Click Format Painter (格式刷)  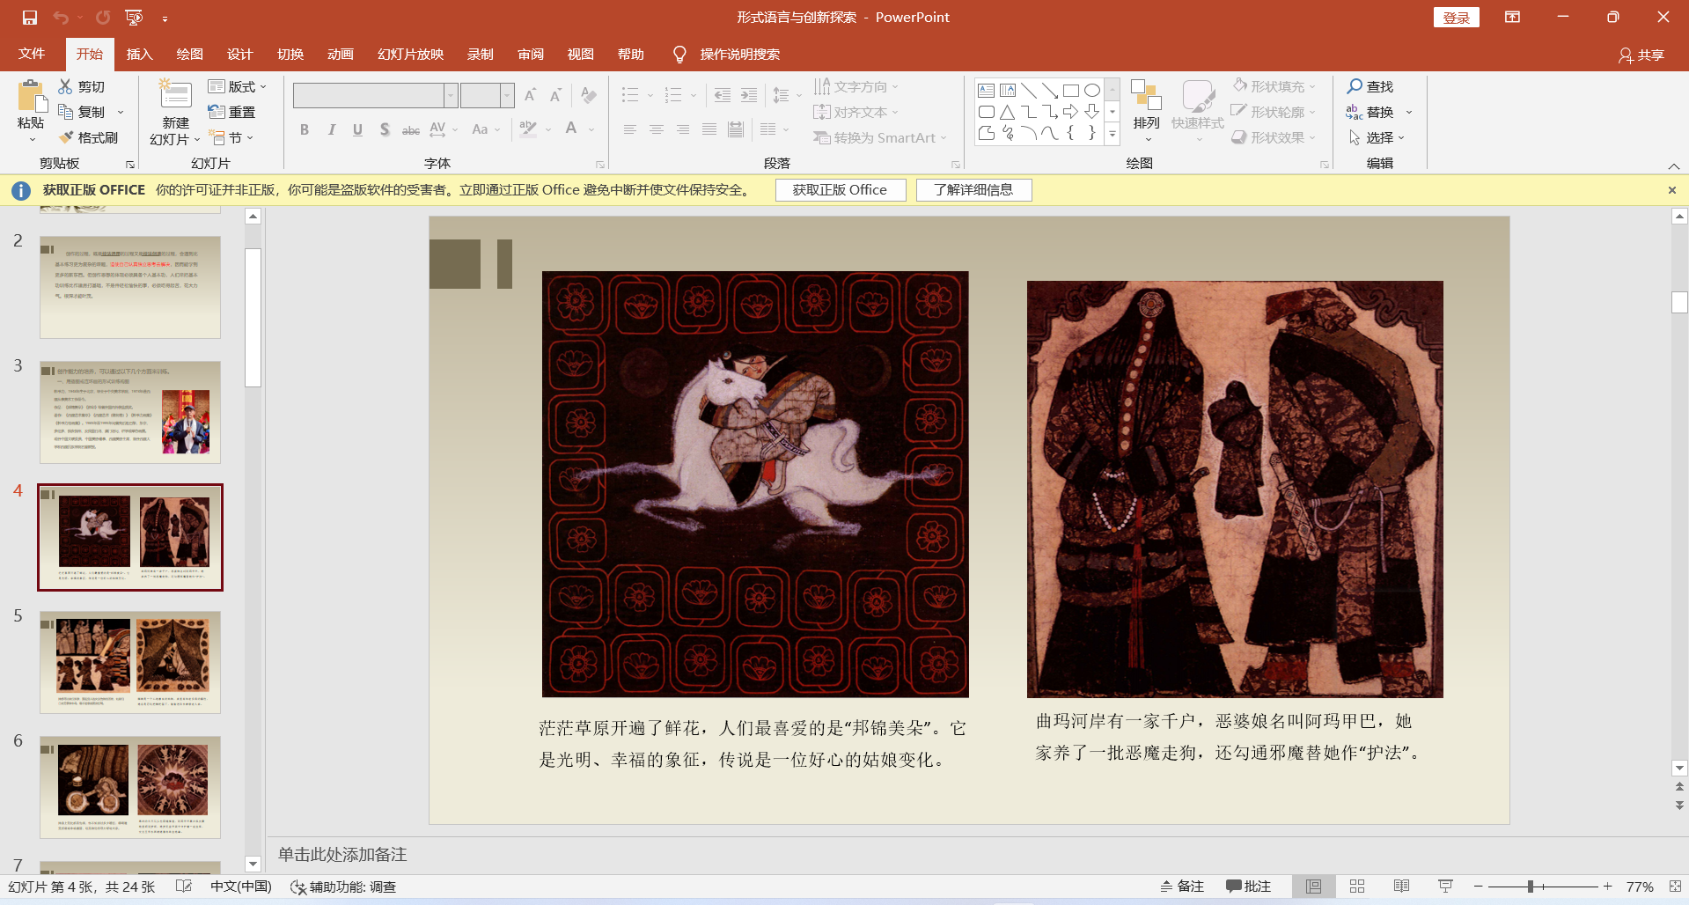88,137
